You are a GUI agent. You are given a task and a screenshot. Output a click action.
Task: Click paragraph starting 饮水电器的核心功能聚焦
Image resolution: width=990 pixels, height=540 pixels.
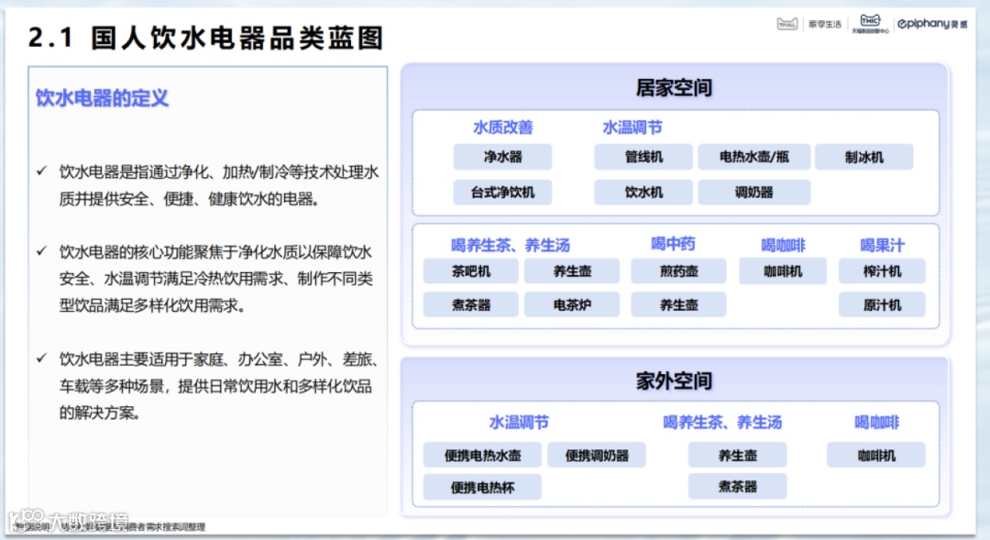[x=216, y=279]
